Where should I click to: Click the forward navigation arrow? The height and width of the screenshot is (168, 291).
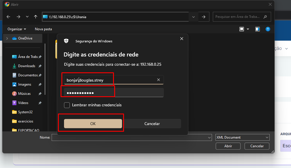point(18,17)
